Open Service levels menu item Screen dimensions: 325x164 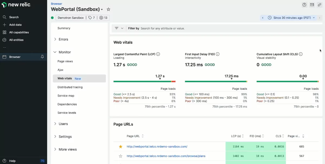click(67, 113)
